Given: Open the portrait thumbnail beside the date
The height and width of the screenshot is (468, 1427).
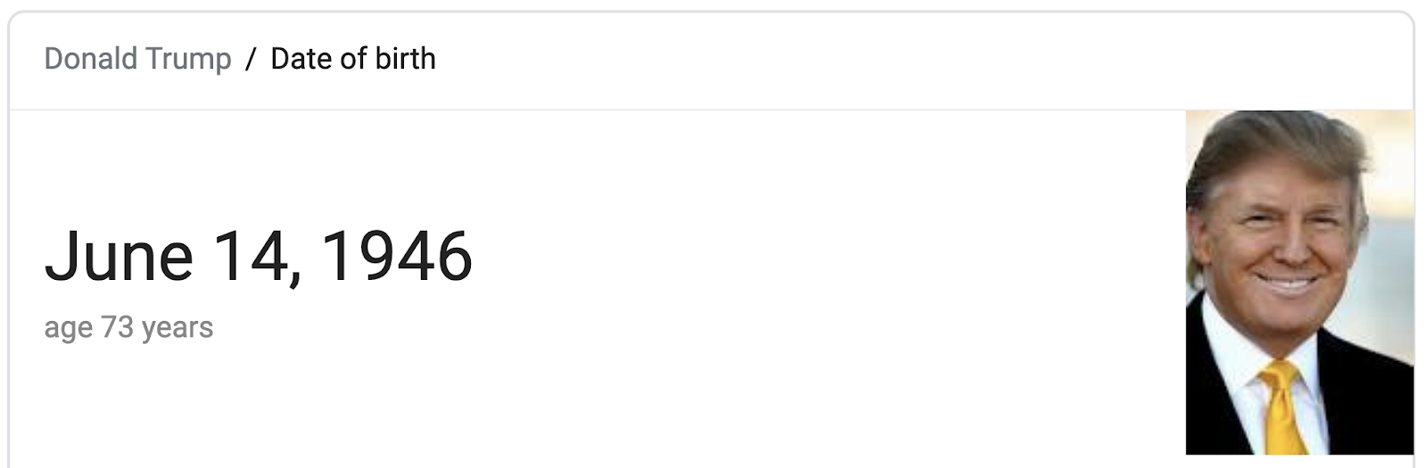Looking at the screenshot, I should pos(1299,283).
